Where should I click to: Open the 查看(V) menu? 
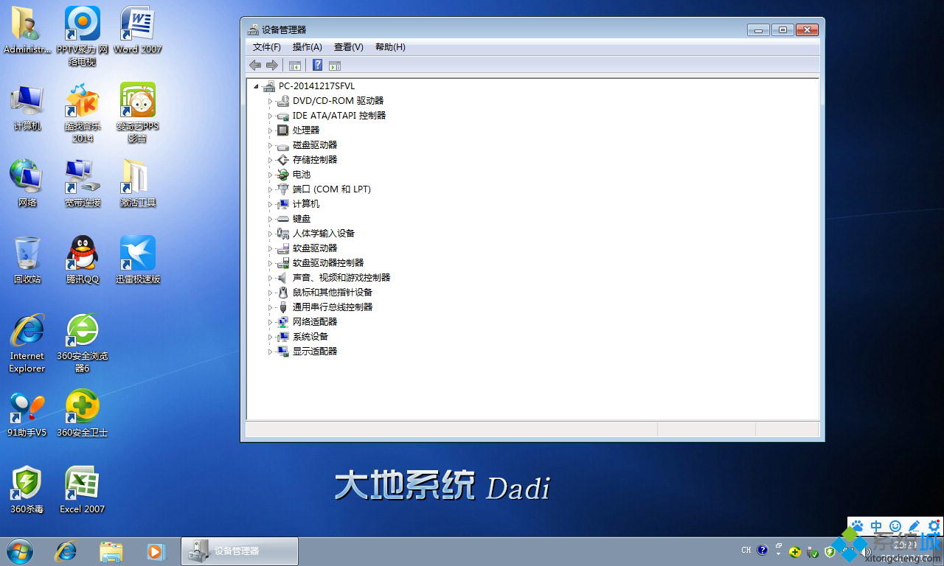(348, 46)
